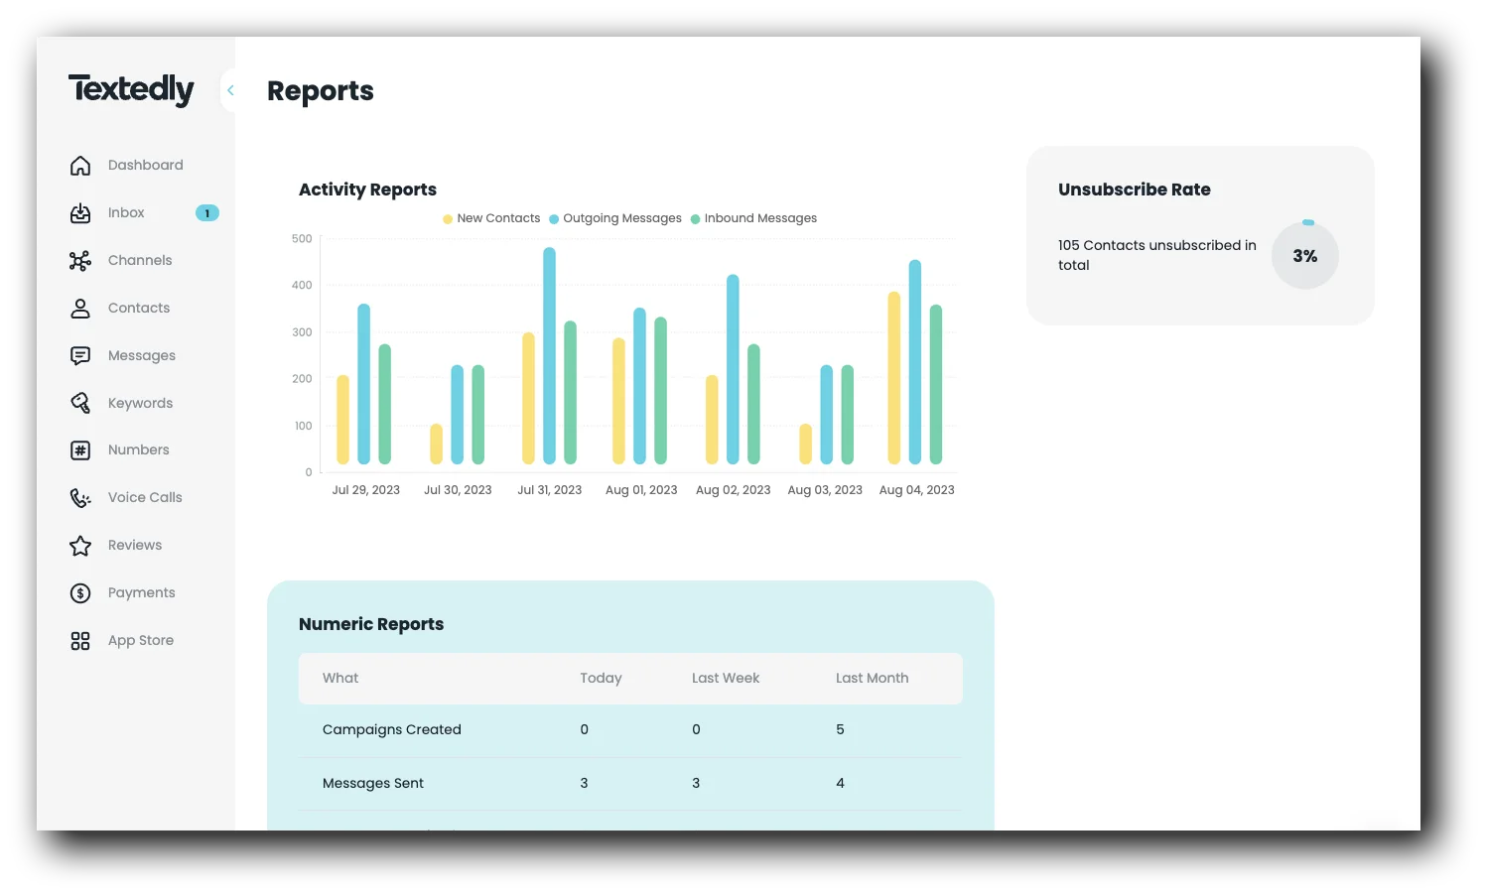Select Contacts in the sidebar
The image size is (1485, 895).
(139, 308)
